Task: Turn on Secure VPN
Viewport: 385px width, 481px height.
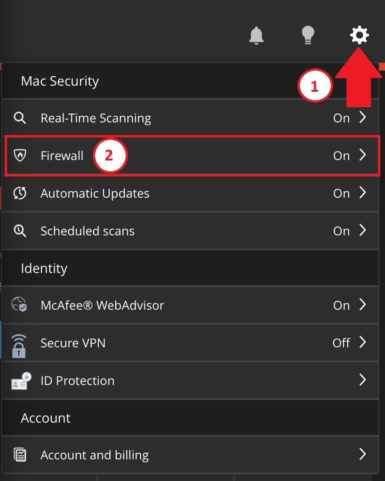Action: [341, 343]
